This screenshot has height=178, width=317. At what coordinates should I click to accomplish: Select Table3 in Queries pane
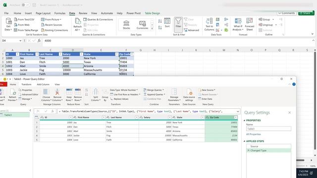point(14,115)
